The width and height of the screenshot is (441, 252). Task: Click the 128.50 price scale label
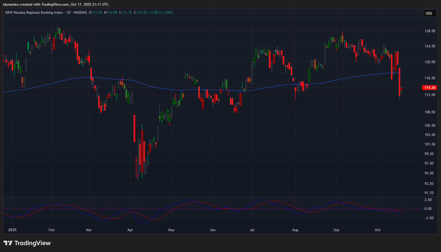pyautogui.click(x=430, y=31)
